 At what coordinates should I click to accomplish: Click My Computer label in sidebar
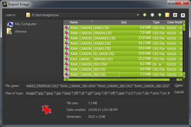click(x=26, y=24)
